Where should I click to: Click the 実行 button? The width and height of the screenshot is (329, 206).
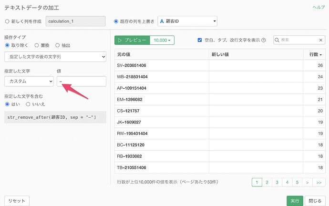(295, 201)
